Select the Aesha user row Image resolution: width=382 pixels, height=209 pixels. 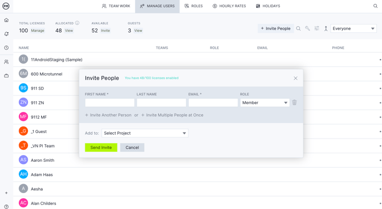(x=198, y=189)
